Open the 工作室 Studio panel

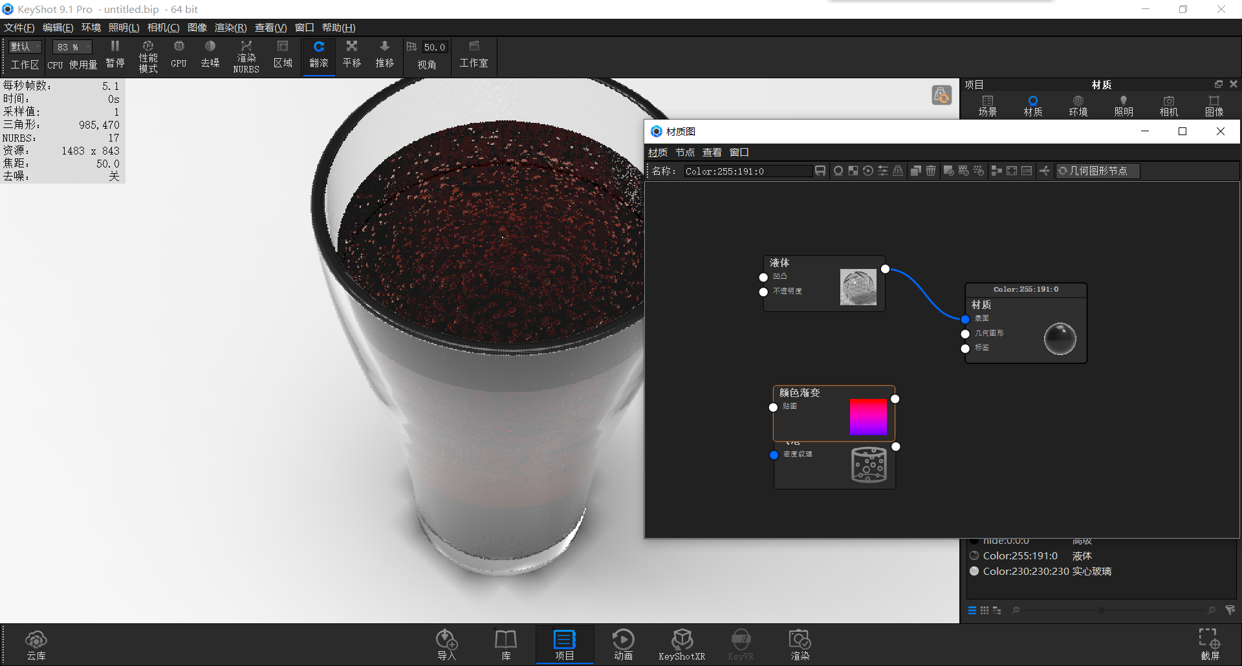coord(474,55)
